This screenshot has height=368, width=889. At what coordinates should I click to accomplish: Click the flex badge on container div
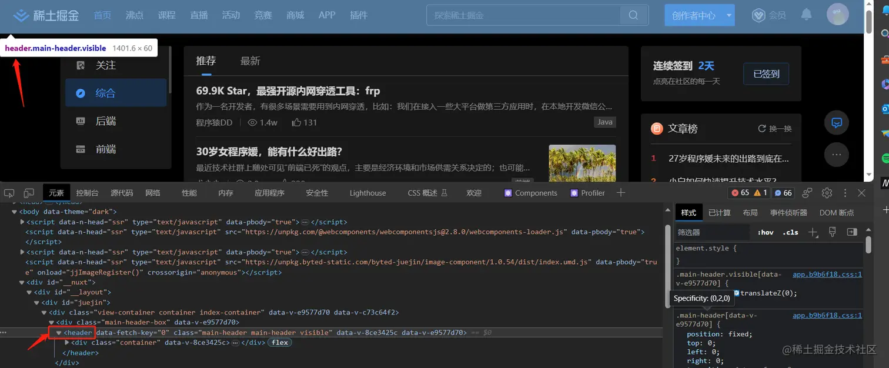pyautogui.click(x=280, y=342)
